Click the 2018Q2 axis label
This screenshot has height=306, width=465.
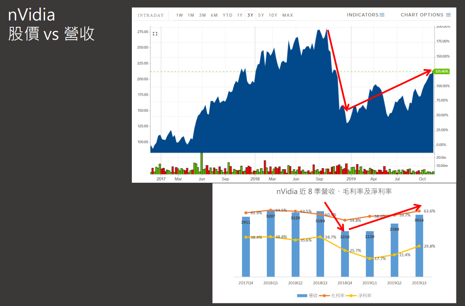coord(295,283)
